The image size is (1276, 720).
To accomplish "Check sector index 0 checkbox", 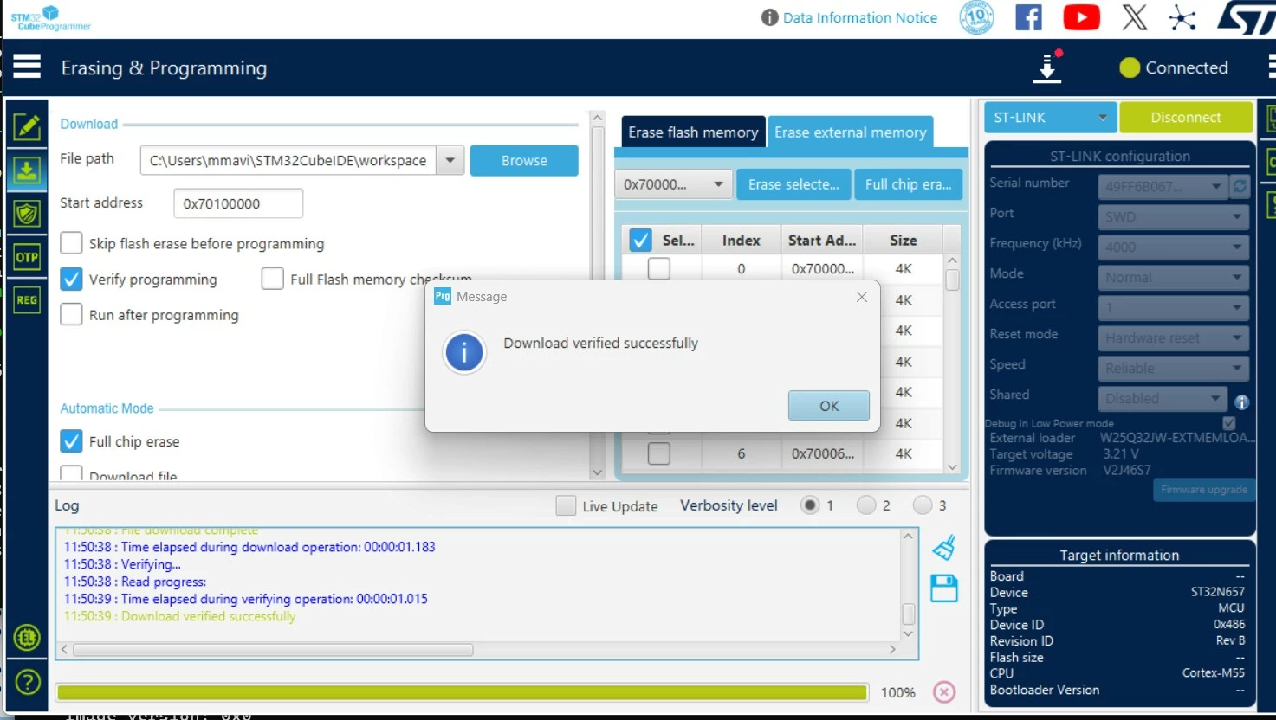I will click(659, 269).
